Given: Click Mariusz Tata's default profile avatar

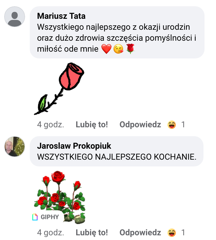Looking at the screenshot, I should coord(15,17).
